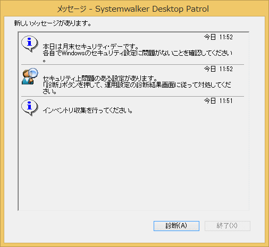Select the インベントリ収集を行ってください message
Image resolution: width=269 pixels, height=247 pixels.
click(88, 110)
